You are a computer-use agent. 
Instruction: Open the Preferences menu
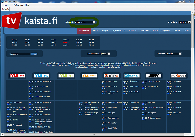(18, 5)
